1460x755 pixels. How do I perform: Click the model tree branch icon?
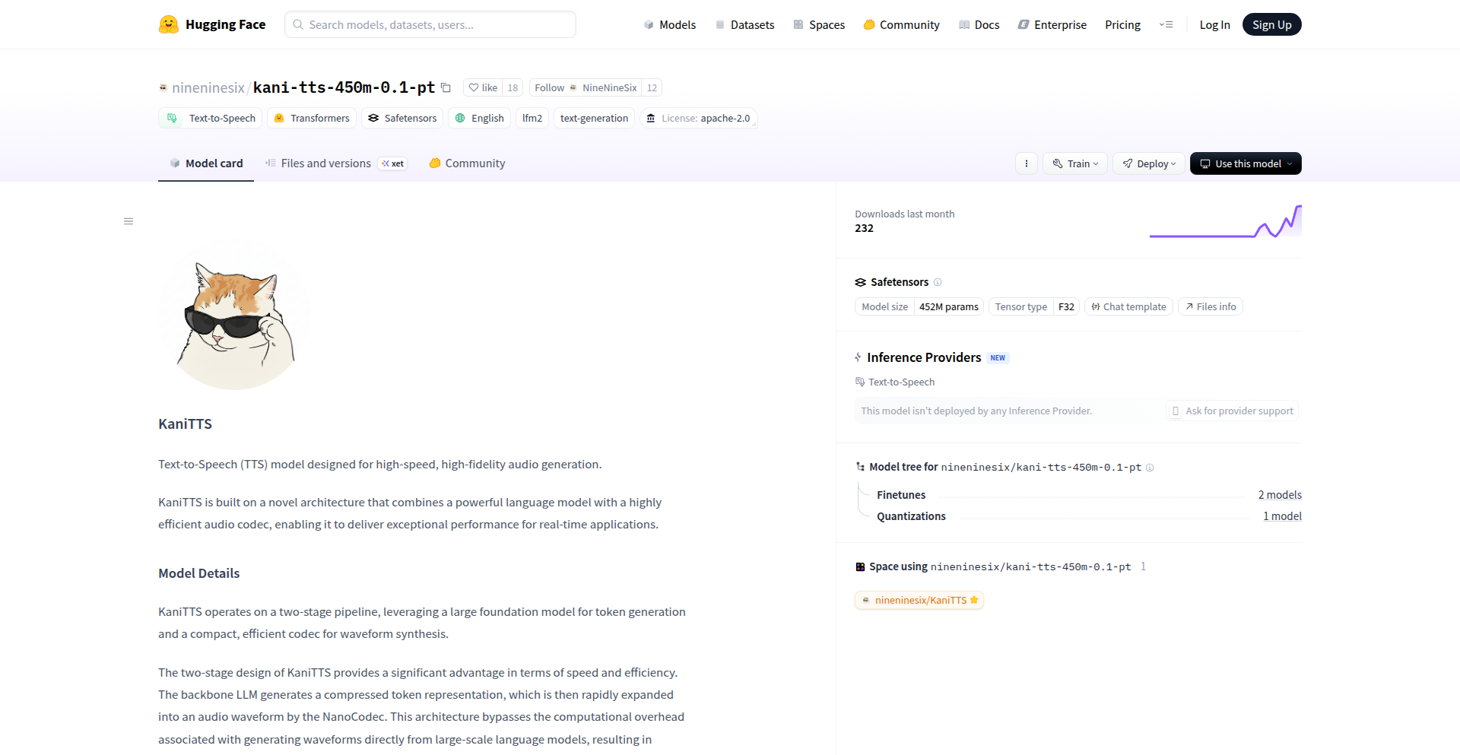click(x=860, y=467)
